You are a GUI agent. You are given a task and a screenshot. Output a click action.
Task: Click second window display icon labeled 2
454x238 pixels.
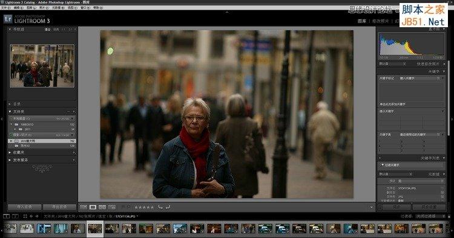point(15,216)
